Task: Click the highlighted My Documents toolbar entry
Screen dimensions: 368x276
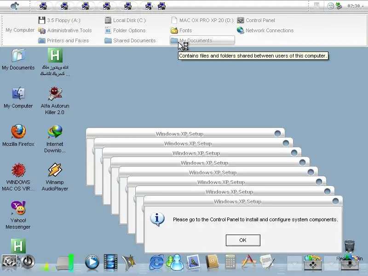Action: tap(202, 40)
